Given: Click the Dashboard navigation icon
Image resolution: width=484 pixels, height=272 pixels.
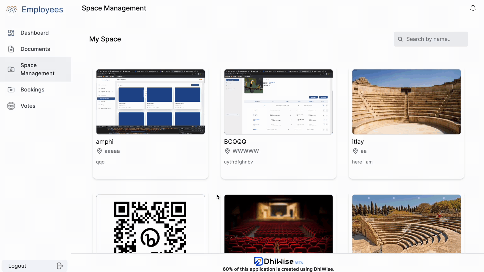Looking at the screenshot, I should click(x=11, y=33).
